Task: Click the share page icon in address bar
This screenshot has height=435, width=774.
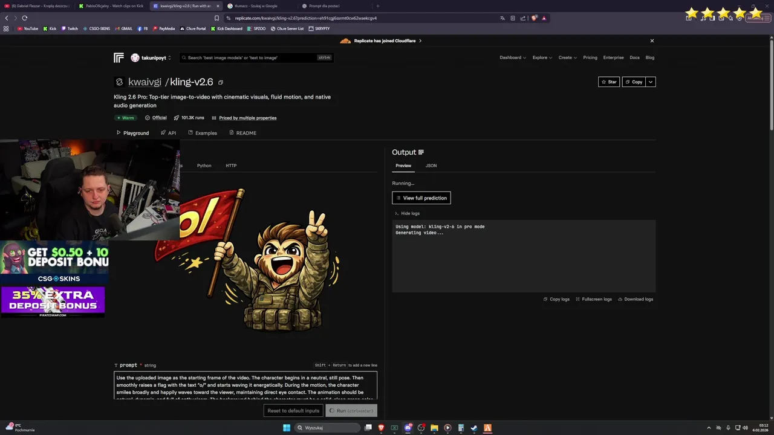Action: (523, 18)
